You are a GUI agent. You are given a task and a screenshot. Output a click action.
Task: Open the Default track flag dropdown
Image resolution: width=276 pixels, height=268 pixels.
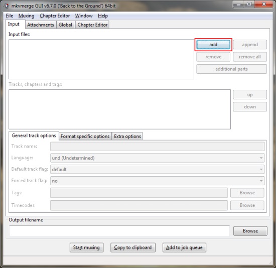pos(158,170)
